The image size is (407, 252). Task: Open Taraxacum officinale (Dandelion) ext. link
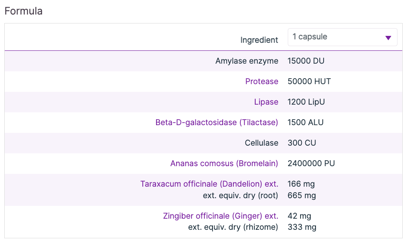coord(209,184)
